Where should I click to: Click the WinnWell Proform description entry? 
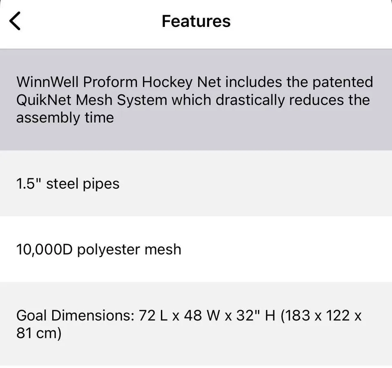(196, 100)
